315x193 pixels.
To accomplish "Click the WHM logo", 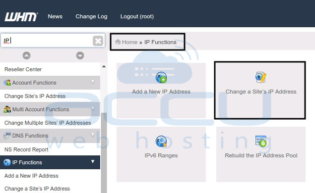I will point(21,17).
